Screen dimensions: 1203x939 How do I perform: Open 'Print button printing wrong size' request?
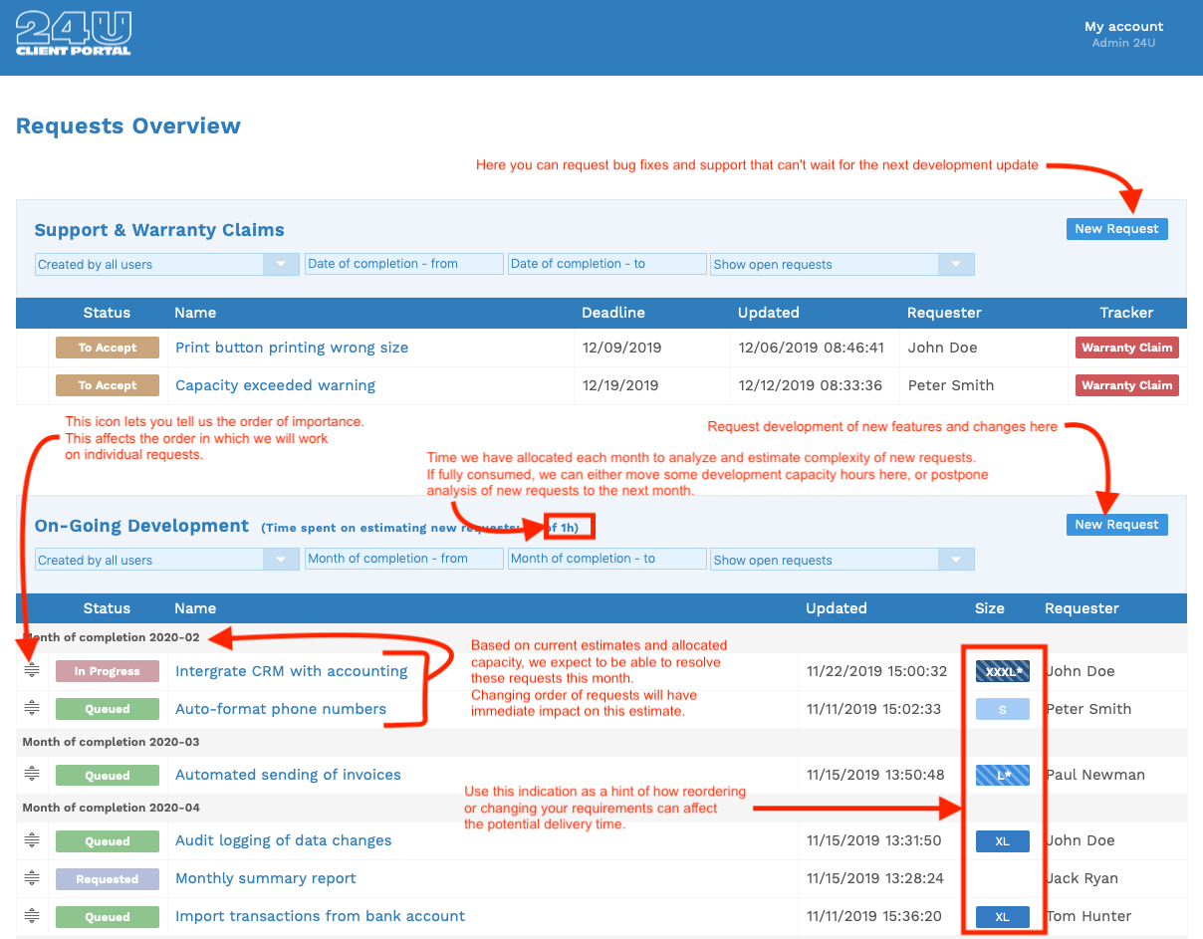coord(292,348)
